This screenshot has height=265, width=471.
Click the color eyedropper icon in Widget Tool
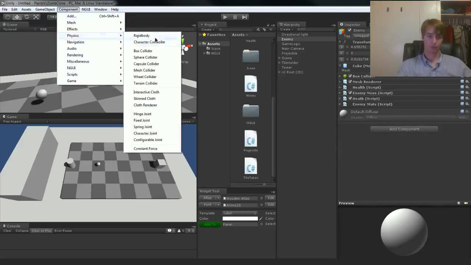[x=261, y=219]
